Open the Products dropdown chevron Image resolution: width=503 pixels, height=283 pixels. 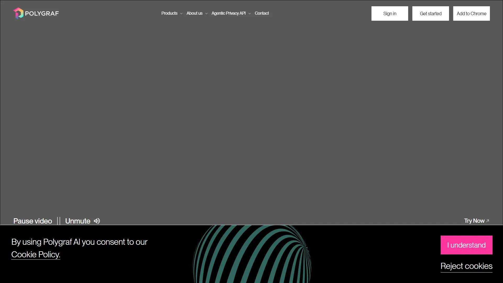pos(181,13)
